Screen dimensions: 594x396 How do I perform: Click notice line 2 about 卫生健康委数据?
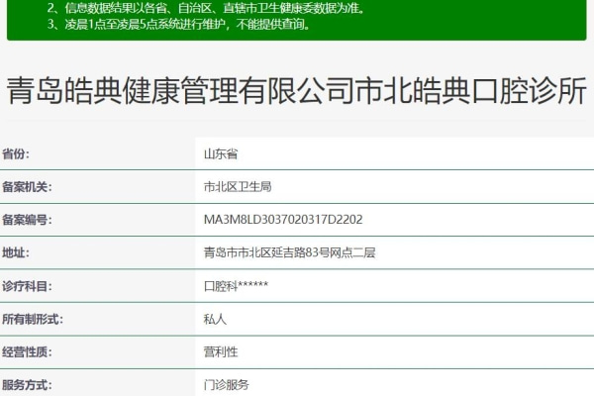click(206, 8)
